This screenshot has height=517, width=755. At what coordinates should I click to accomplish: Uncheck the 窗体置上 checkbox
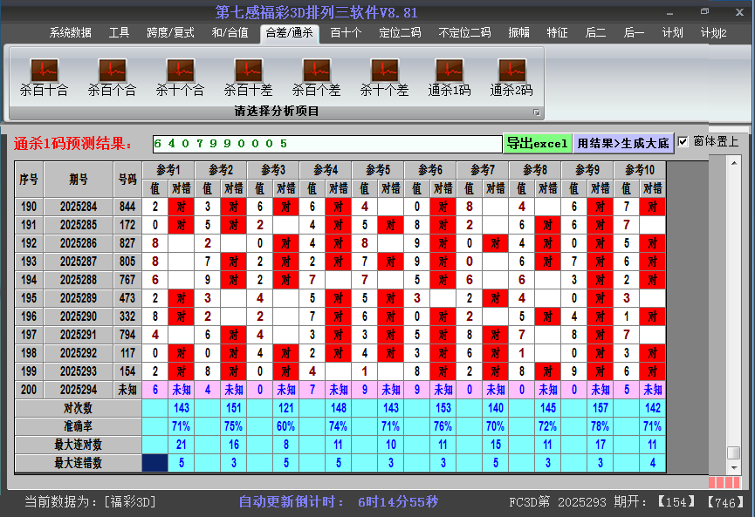tap(683, 142)
